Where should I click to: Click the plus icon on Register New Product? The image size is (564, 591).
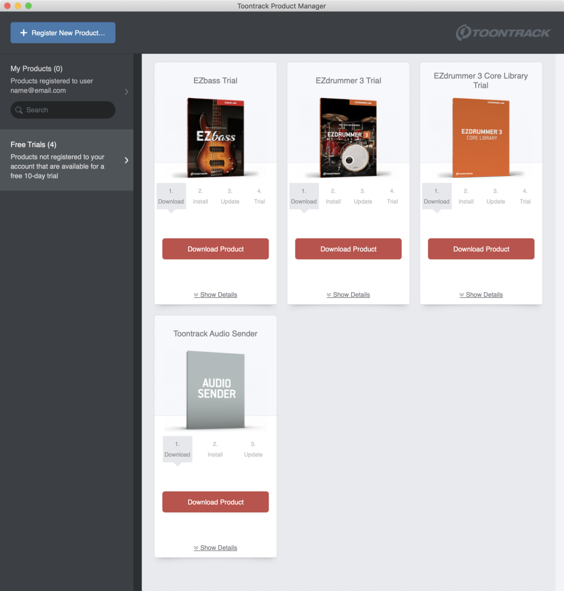tap(24, 33)
